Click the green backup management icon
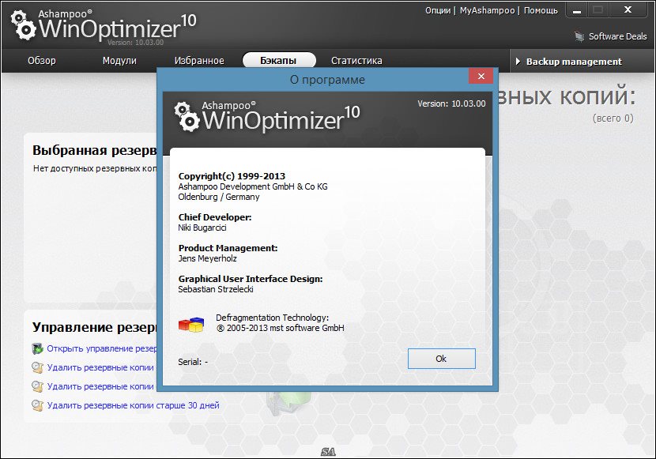 pyautogui.click(x=38, y=348)
